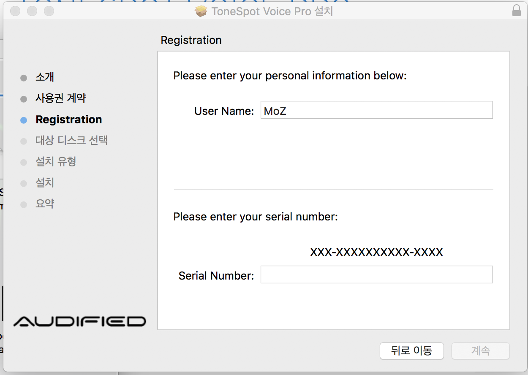Click the Serial Number input field
528x375 pixels.
(376, 274)
